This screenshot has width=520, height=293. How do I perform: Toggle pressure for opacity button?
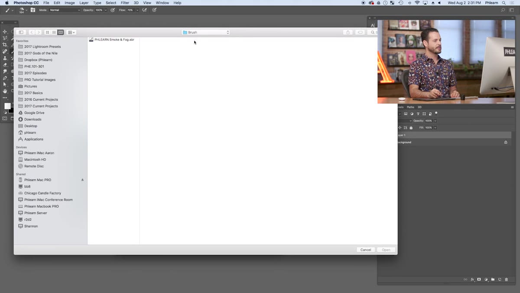pyautogui.click(x=113, y=10)
